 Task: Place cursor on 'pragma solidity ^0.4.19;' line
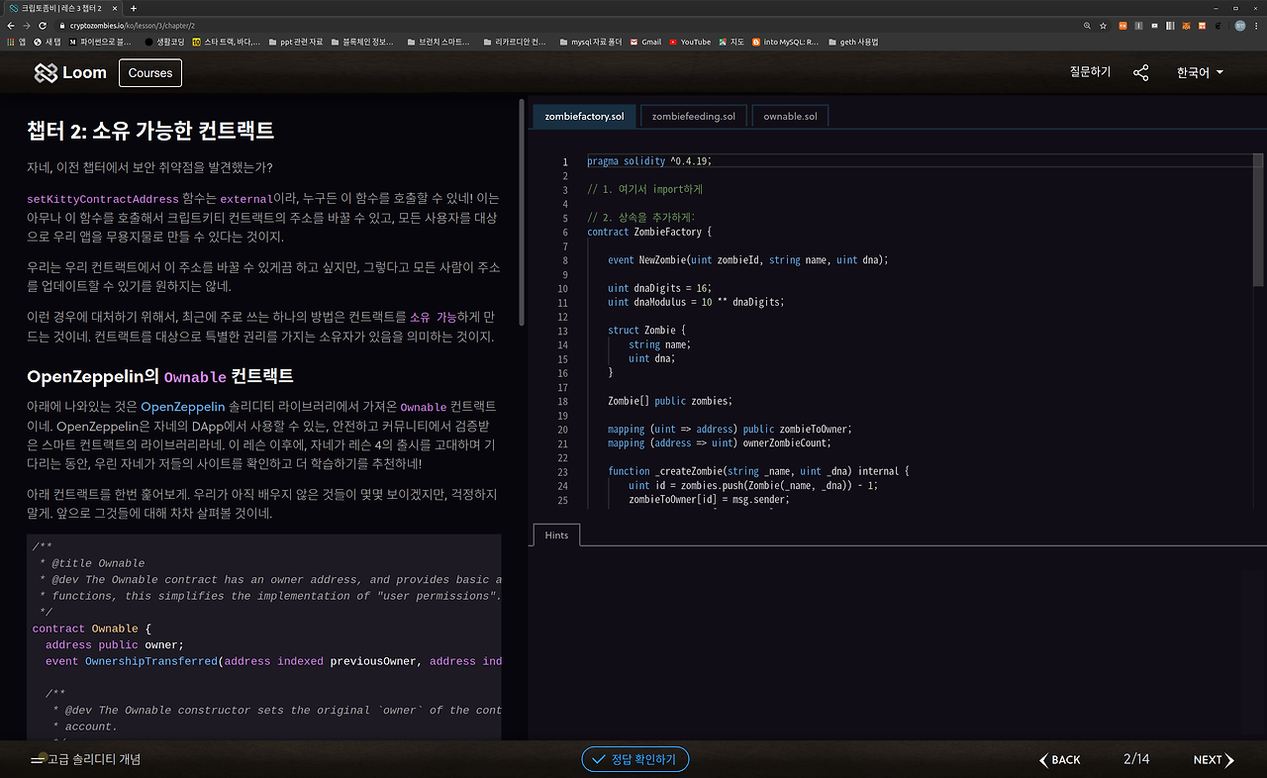(649, 161)
